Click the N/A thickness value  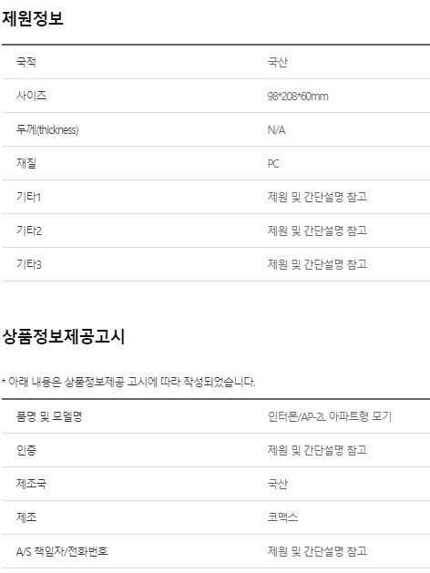(x=276, y=129)
